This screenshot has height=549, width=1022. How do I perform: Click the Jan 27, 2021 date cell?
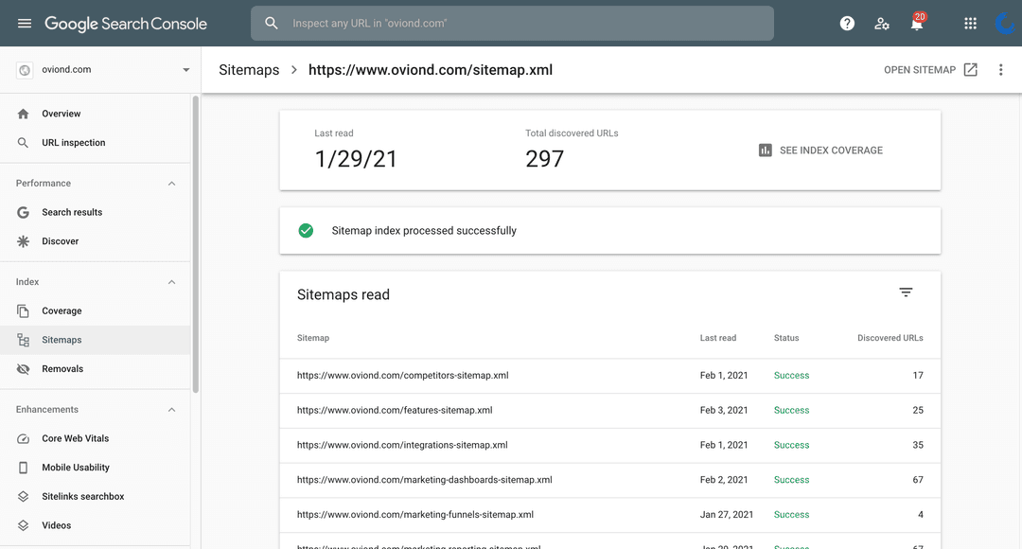(726, 514)
